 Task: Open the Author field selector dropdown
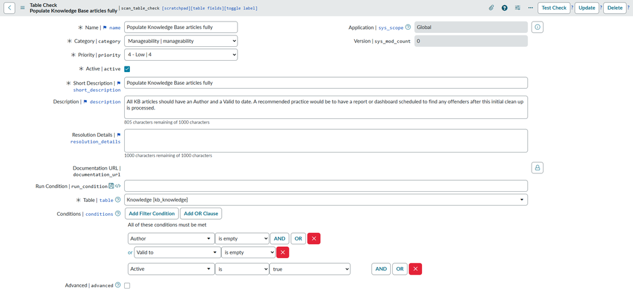[171, 239]
